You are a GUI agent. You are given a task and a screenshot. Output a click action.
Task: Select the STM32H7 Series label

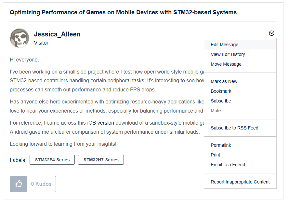tap(101, 160)
